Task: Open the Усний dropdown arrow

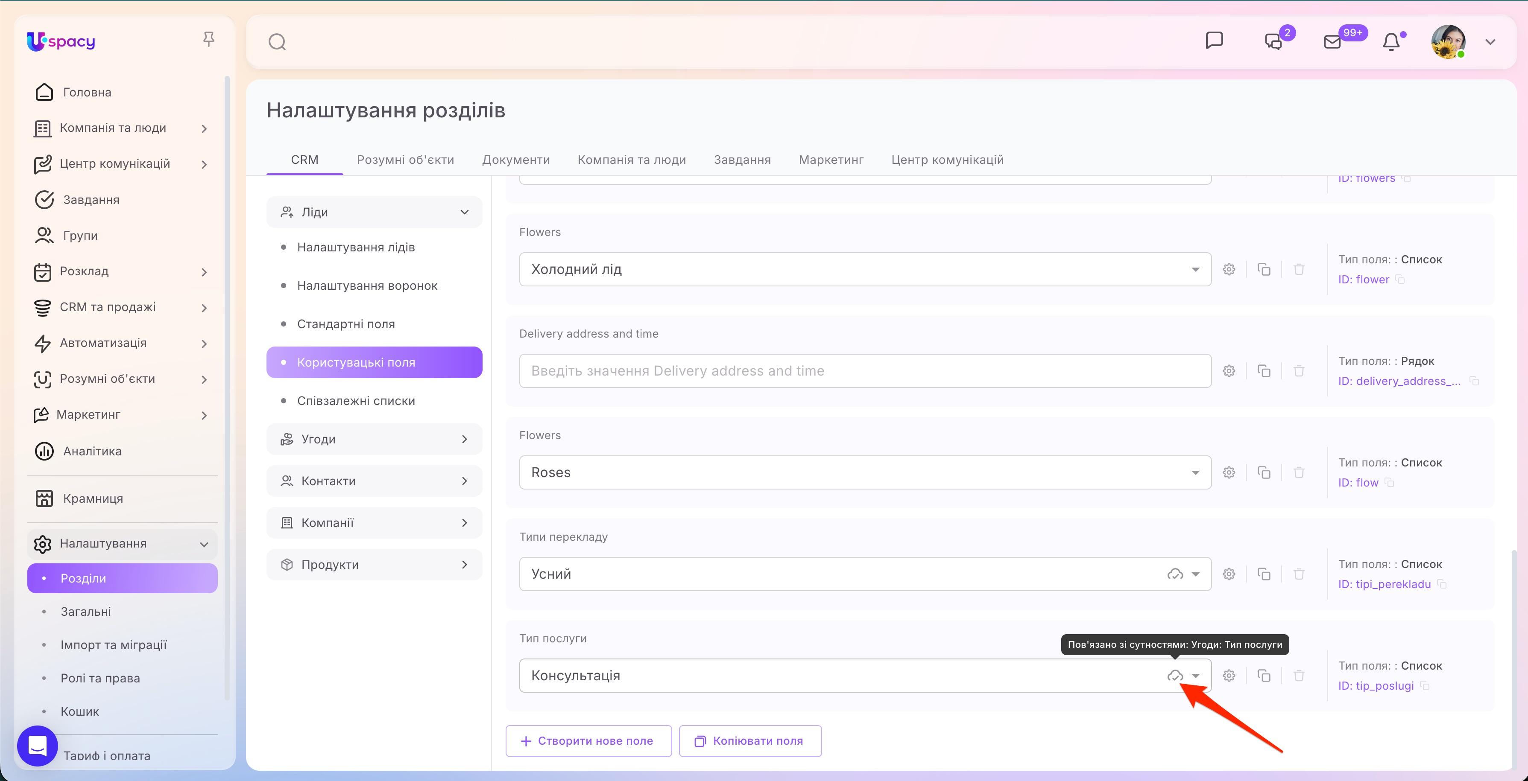Action: coord(1196,574)
